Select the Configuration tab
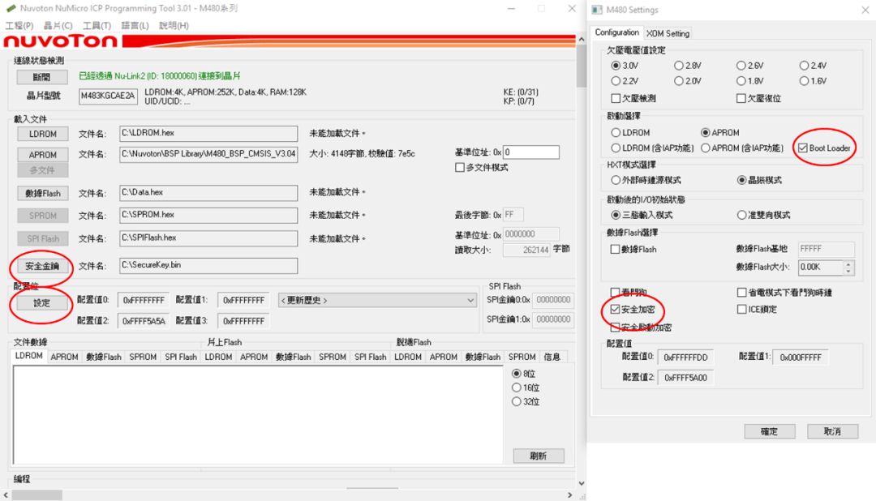 pos(616,32)
